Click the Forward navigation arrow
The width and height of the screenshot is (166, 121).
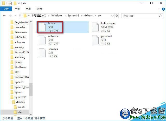click(x=10, y=16)
